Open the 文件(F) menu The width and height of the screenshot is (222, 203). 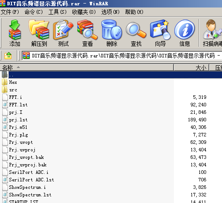(x=10, y=12)
